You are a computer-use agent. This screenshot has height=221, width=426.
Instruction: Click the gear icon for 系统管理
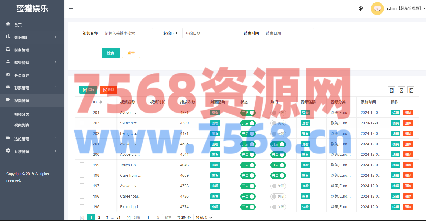(x=8, y=151)
